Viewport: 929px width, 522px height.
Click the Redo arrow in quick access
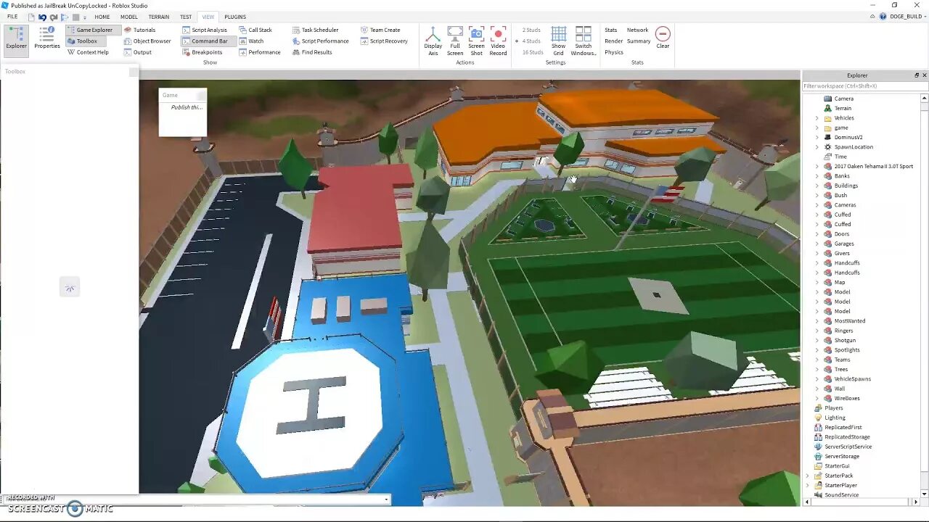[54, 17]
